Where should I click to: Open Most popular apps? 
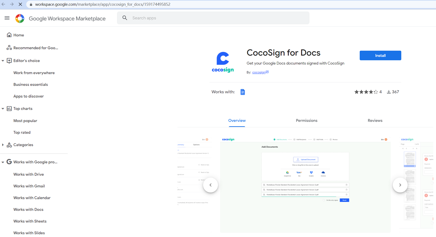tap(25, 121)
